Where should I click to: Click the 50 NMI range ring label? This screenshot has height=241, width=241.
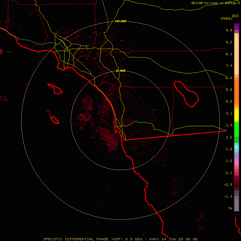[120, 71]
